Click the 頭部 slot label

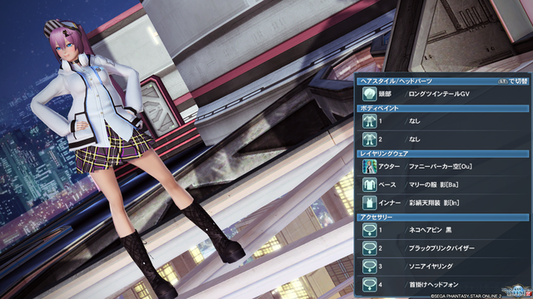pos(385,94)
